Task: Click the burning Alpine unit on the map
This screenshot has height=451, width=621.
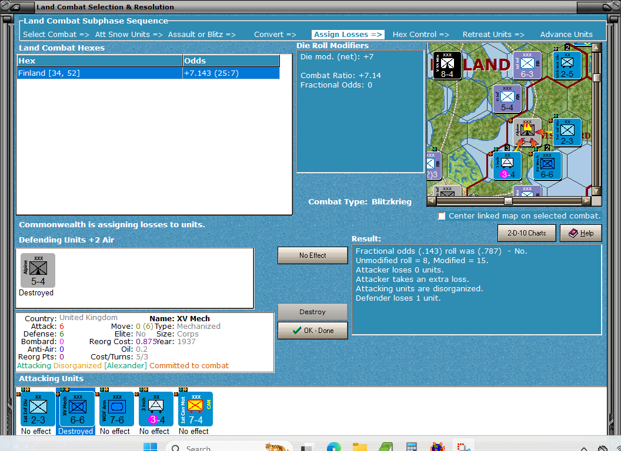Action: 527,132
